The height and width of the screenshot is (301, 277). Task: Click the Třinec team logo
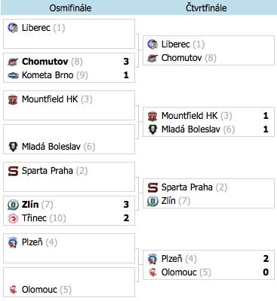click(13, 218)
